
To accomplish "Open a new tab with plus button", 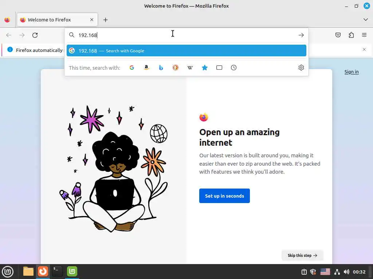I will point(105,20).
